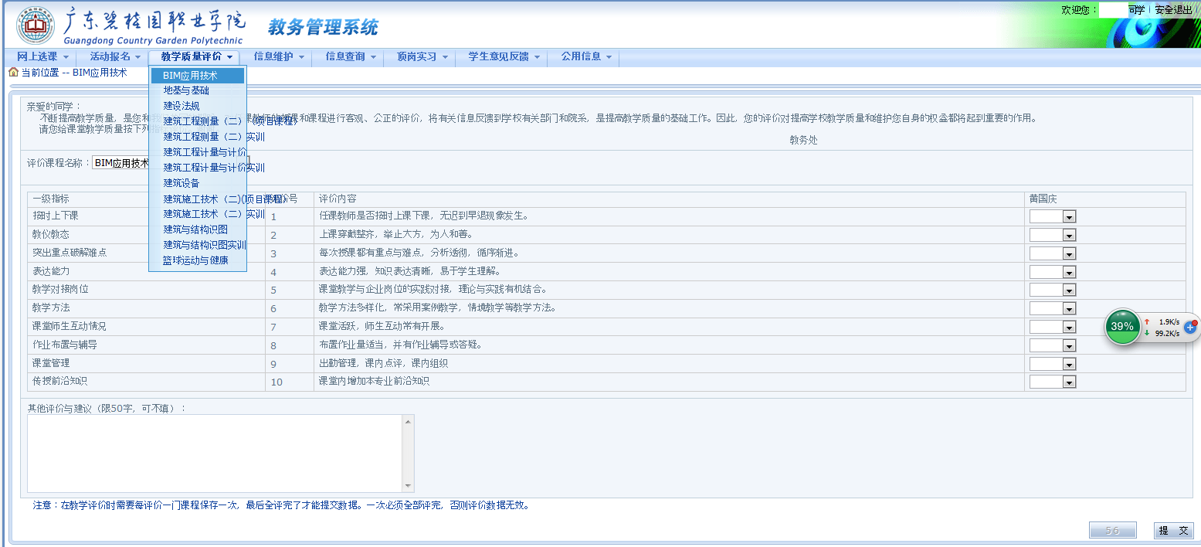Open the 顶岗实习 menu

pos(422,56)
